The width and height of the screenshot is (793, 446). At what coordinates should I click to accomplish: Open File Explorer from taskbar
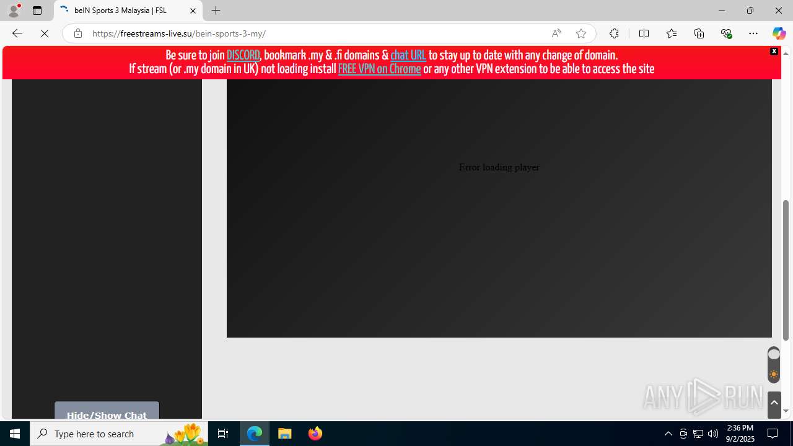[285, 434]
